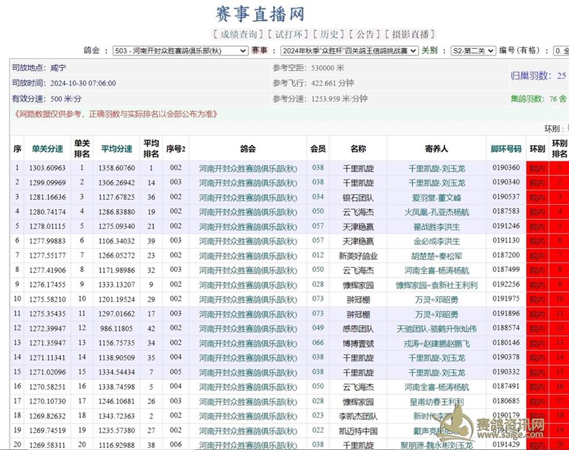Select ring number 0188574 cell
Viewport: 569px width, 450px height.
pos(506,328)
